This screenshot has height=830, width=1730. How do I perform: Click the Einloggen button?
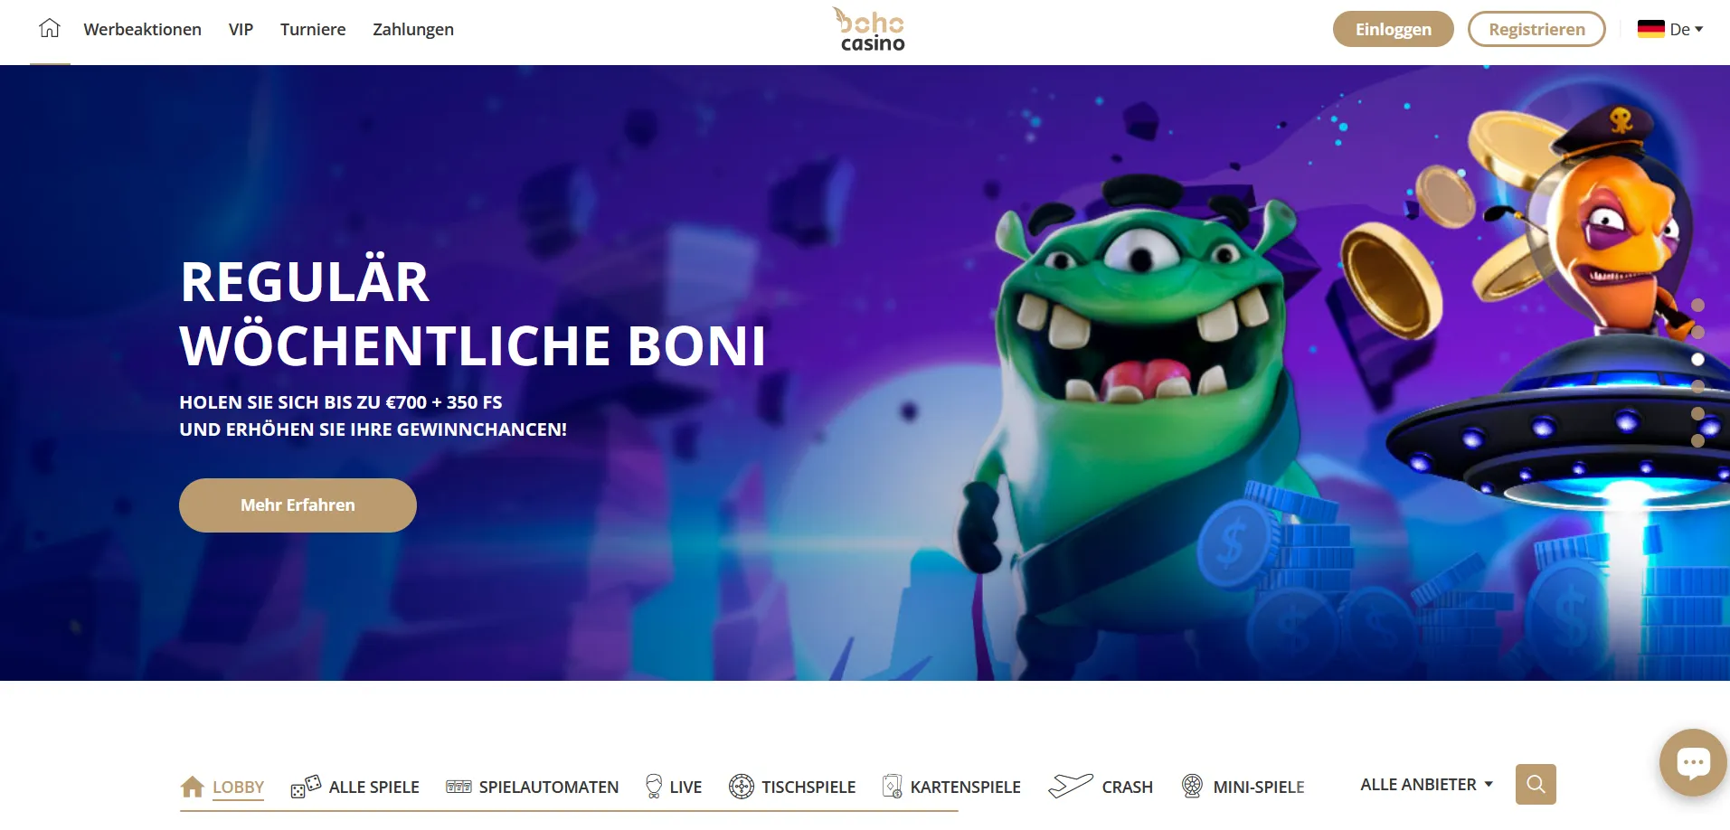pyautogui.click(x=1393, y=29)
